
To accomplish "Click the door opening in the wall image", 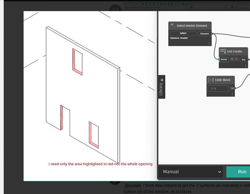I will point(65,120).
